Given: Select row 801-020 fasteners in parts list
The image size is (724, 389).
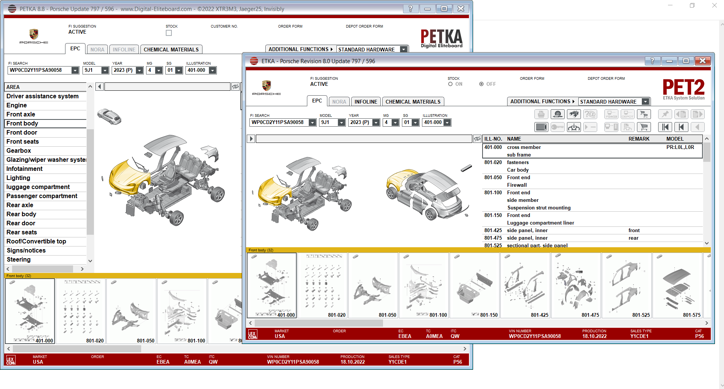Looking at the screenshot, I should [592, 166].
